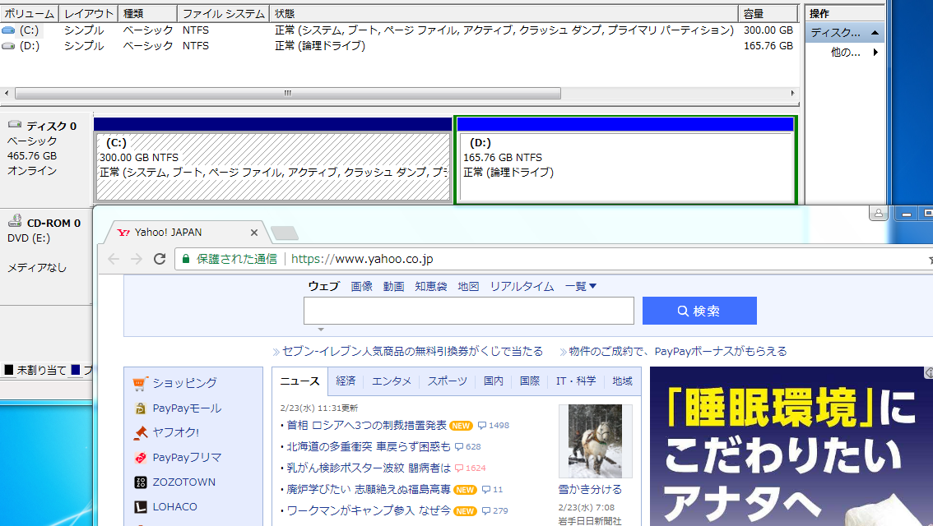The image size is (933, 526).
Task: Click the browser back arrow
Action: [114, 259]
